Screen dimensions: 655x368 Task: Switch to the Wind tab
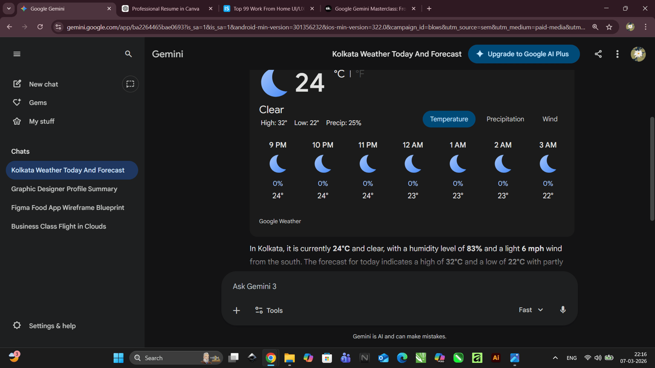click(x=550, y=119)
